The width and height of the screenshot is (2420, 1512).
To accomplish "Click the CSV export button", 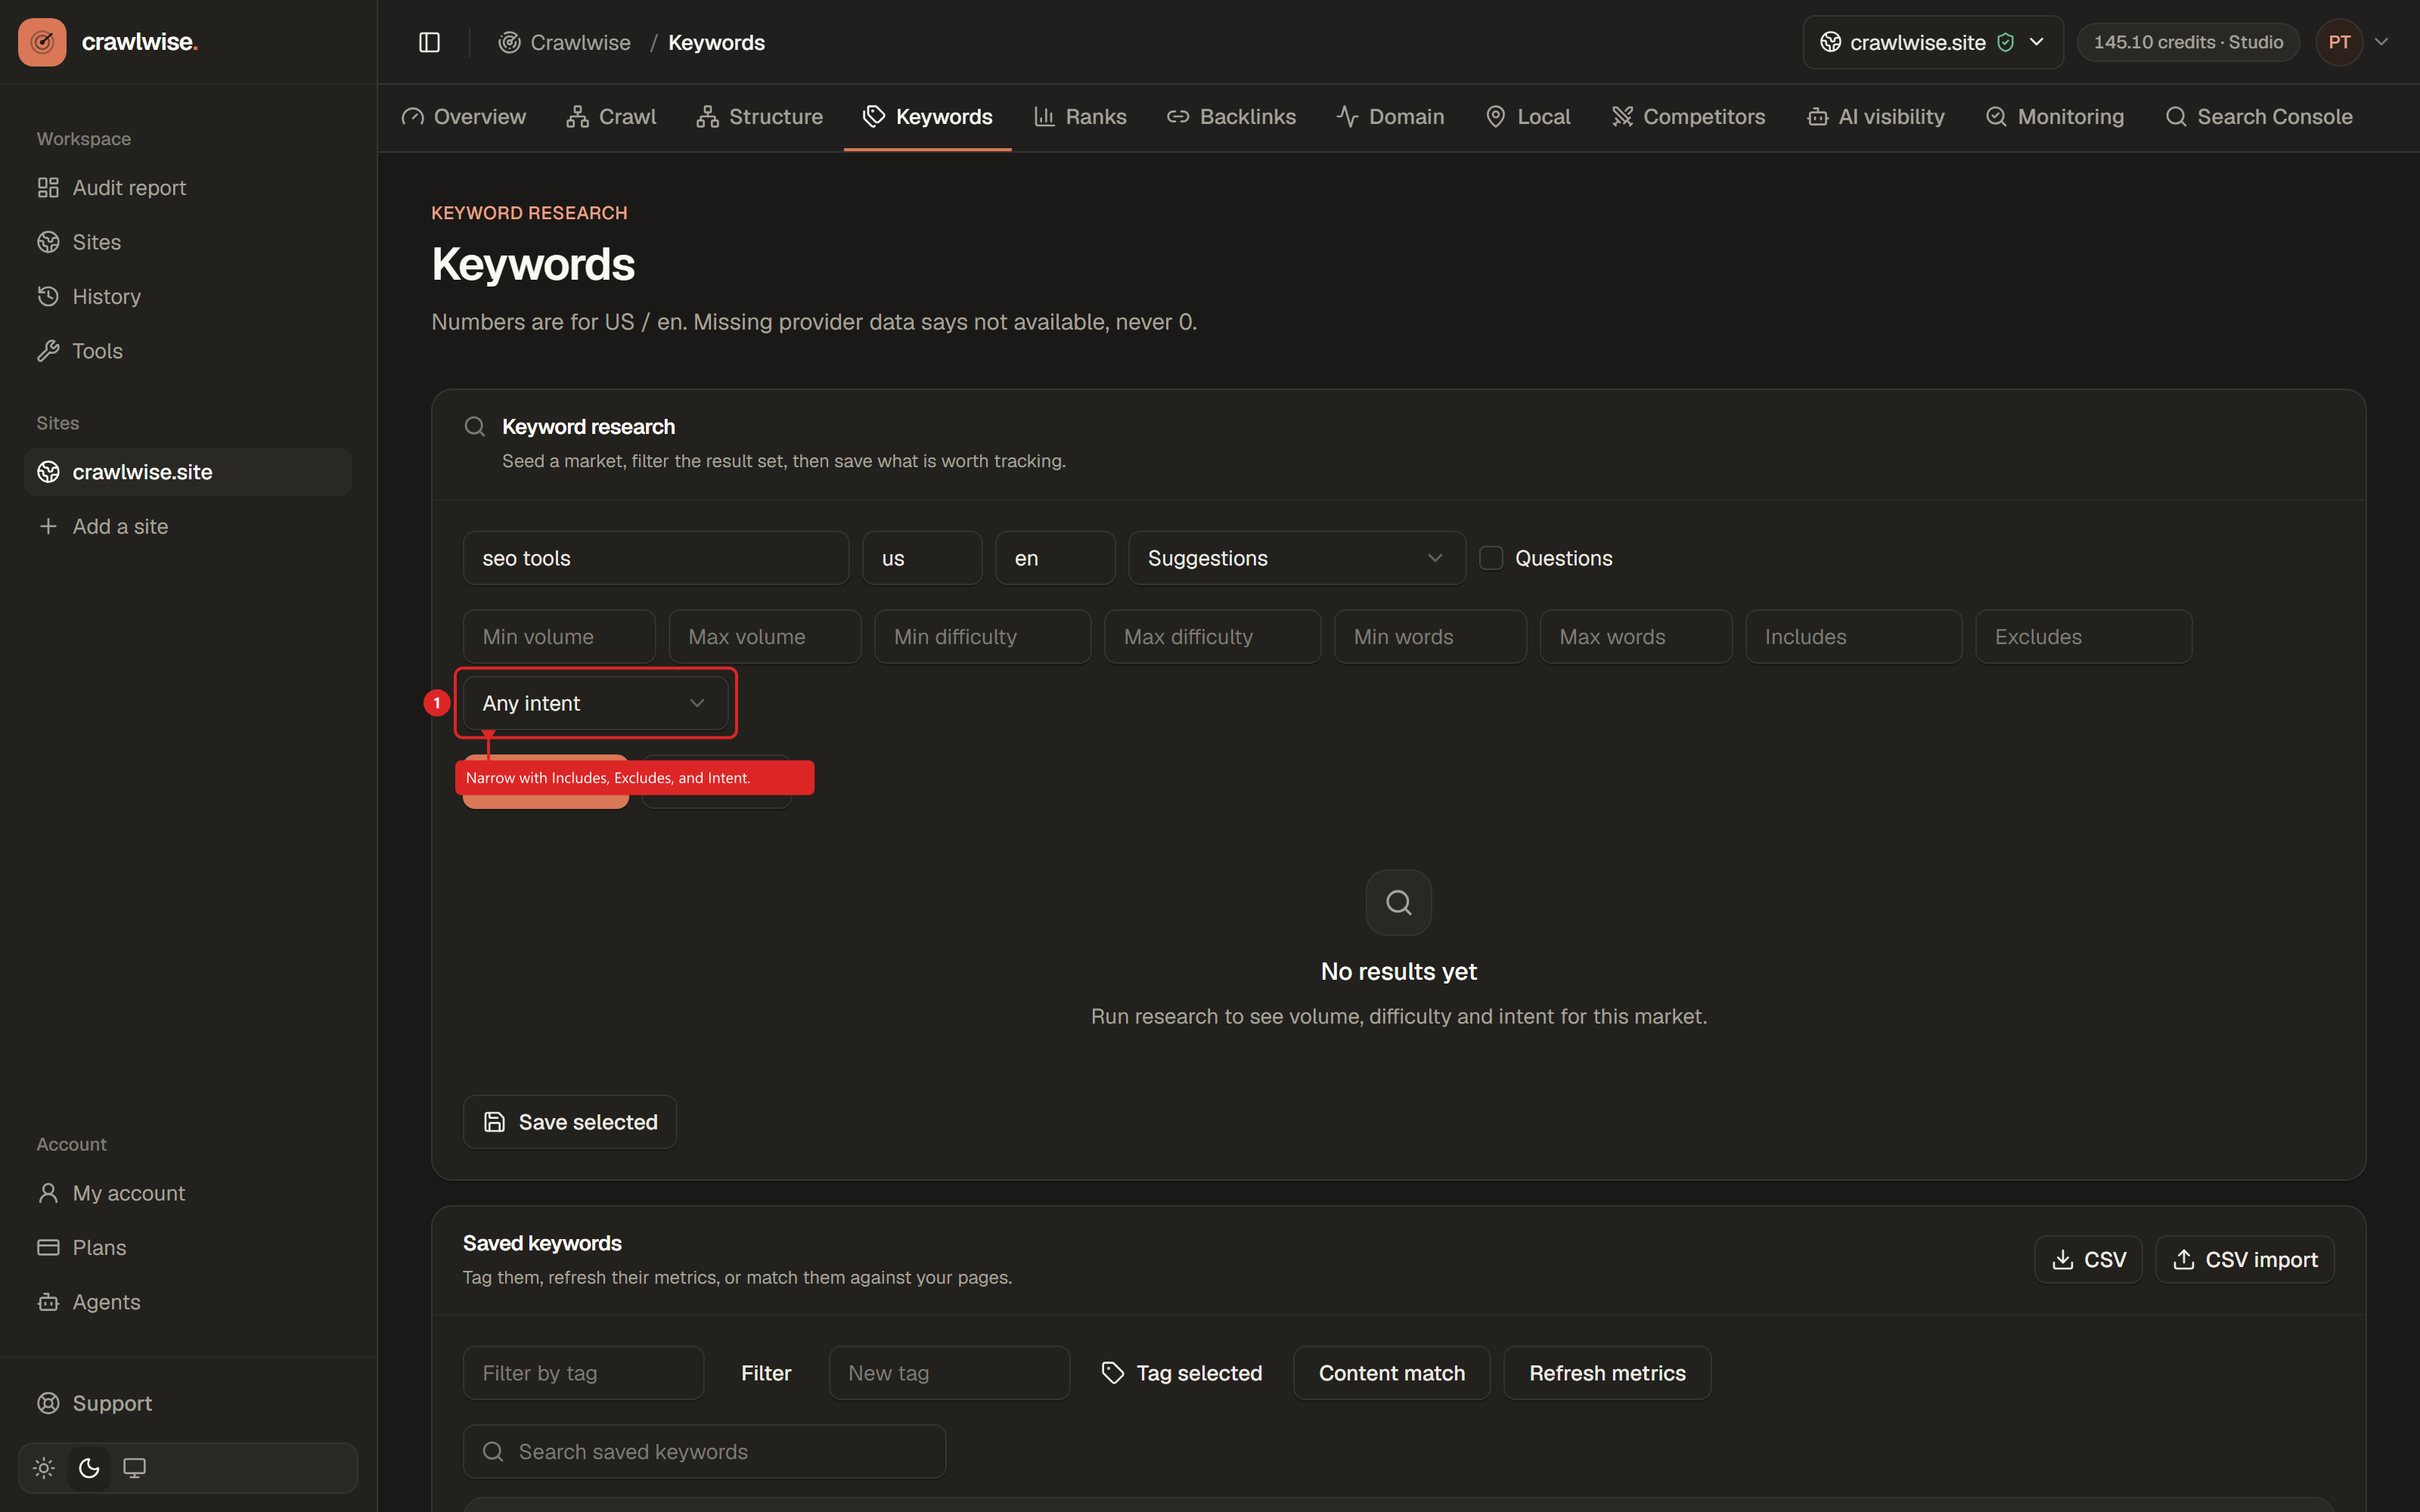I will tap(2088, 1260).
